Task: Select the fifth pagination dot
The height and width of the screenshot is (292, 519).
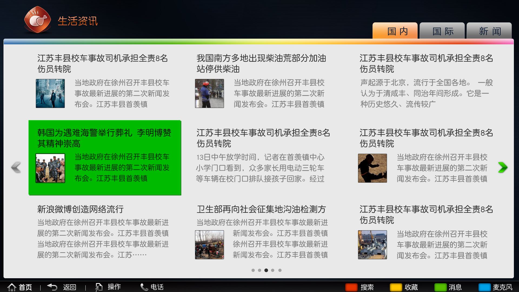Action: [280, 270]
